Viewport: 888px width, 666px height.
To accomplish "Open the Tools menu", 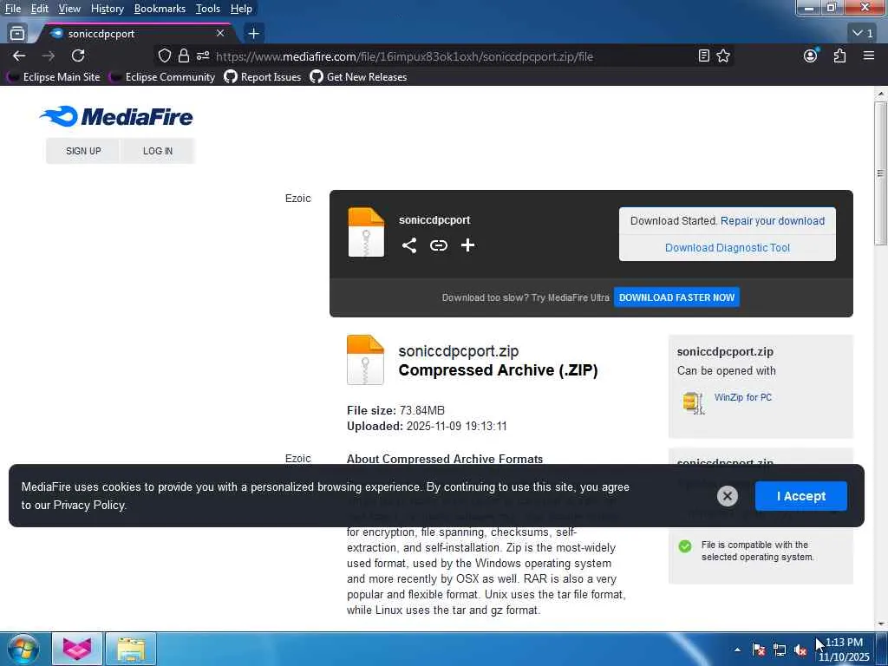I will pyautogui.click(x=208, y=9).
